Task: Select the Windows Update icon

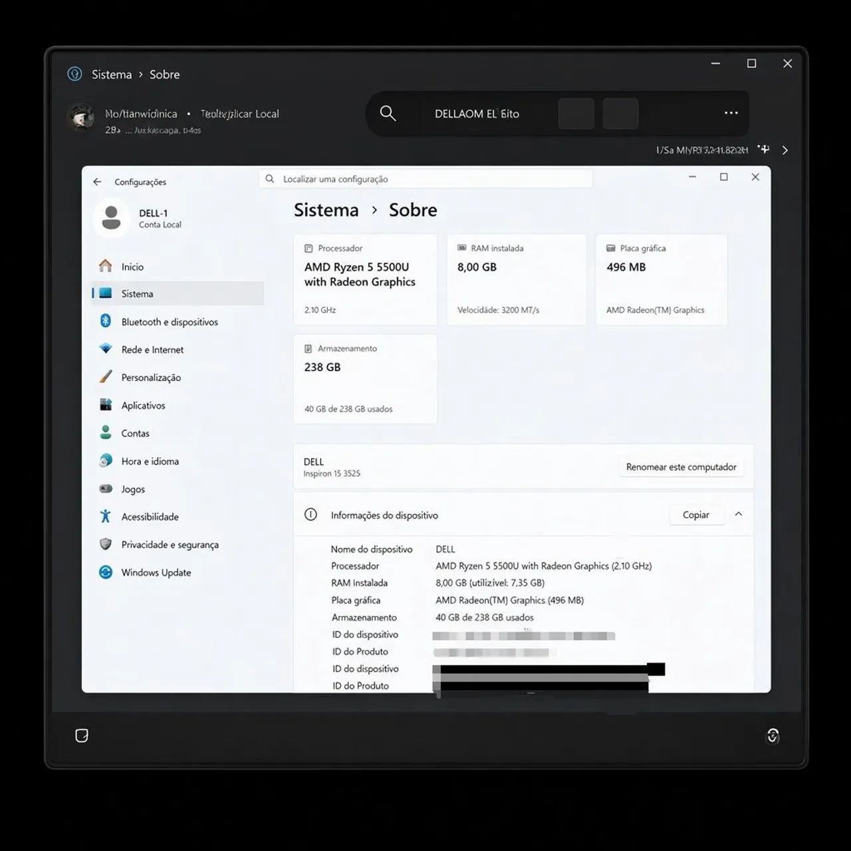Action: [106, 572]
